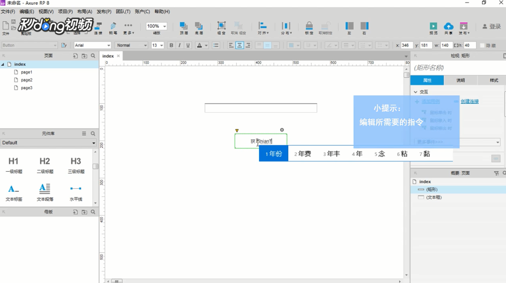
Task: Click the add folder icon in Pages panel
Action: [x=84, y=56]
